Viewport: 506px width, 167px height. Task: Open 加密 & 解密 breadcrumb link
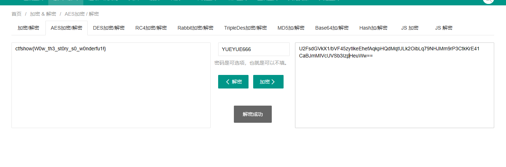point(43,14)
